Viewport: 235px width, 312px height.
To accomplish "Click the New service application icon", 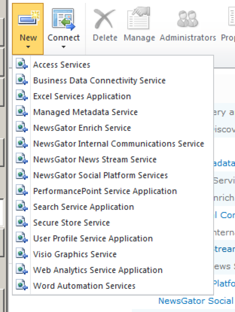I will tap(28, 19).
